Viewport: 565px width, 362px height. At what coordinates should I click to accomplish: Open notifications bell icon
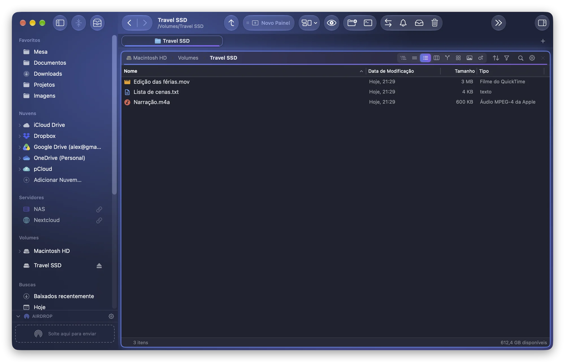(403, 23)
